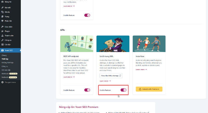The width and height of the screenshot is (208, 113).
Task: Click View the XML sitemap button
Action: [111, 76]
